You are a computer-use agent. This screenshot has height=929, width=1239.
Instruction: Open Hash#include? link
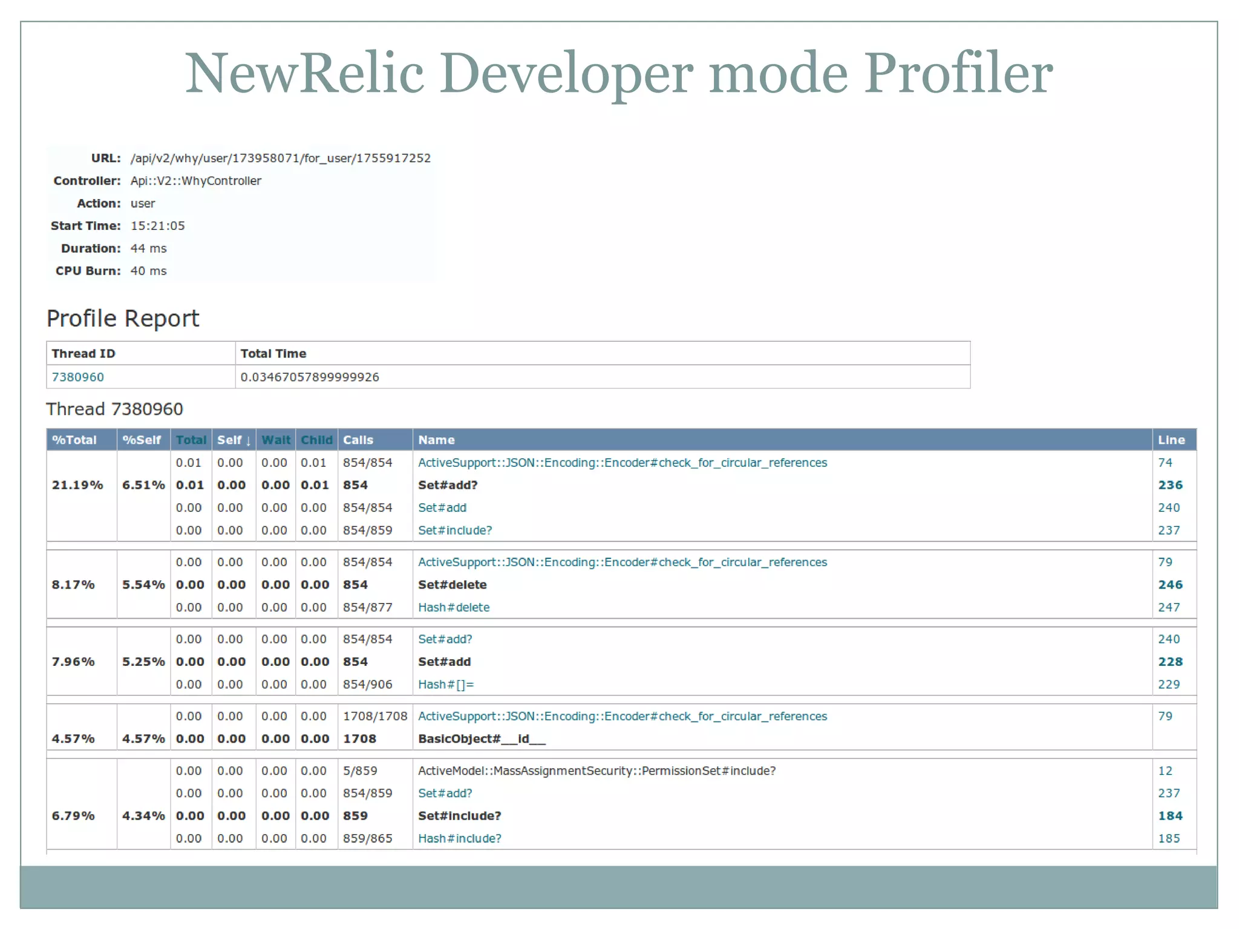[460, 838]
